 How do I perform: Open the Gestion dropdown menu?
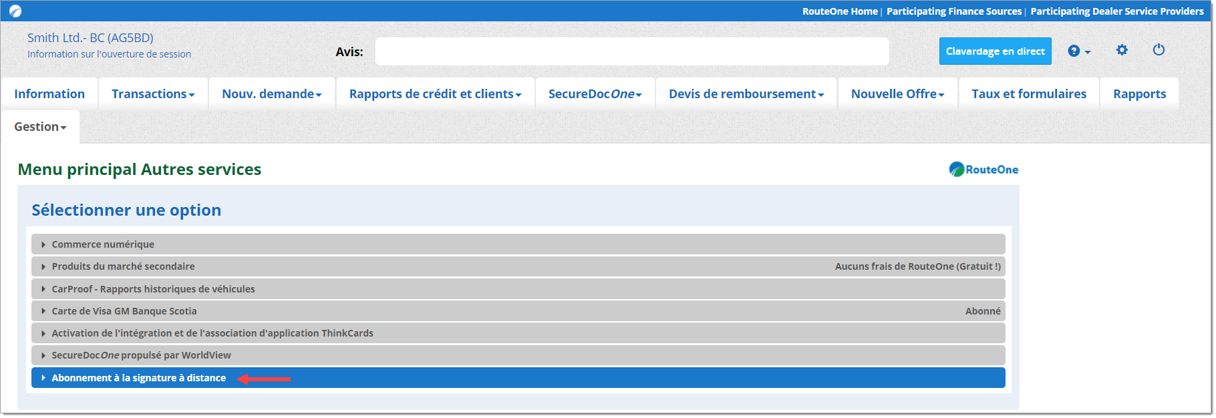point(40,127)
